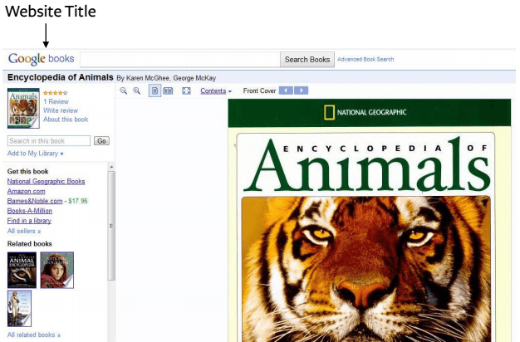520x342 pixels.
Task: Click the Animals book cover thumbnail
Action: pyautogui.click(x=23, y=108)
